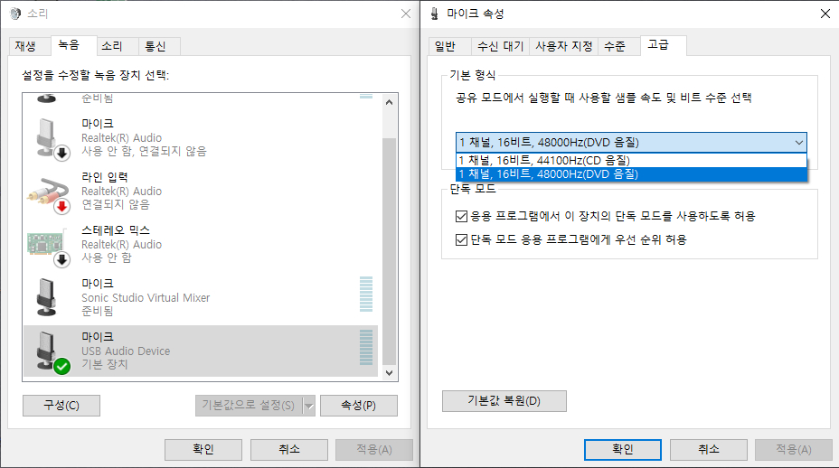Click 취소 in 마이크 속성 window

709,450
